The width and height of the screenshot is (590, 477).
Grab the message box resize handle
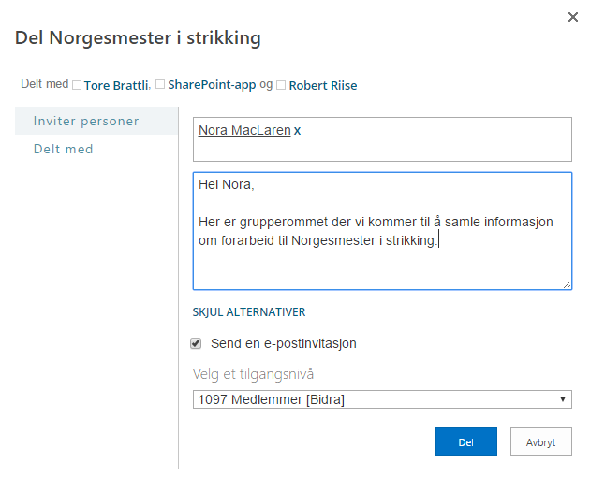click(567, 283)
